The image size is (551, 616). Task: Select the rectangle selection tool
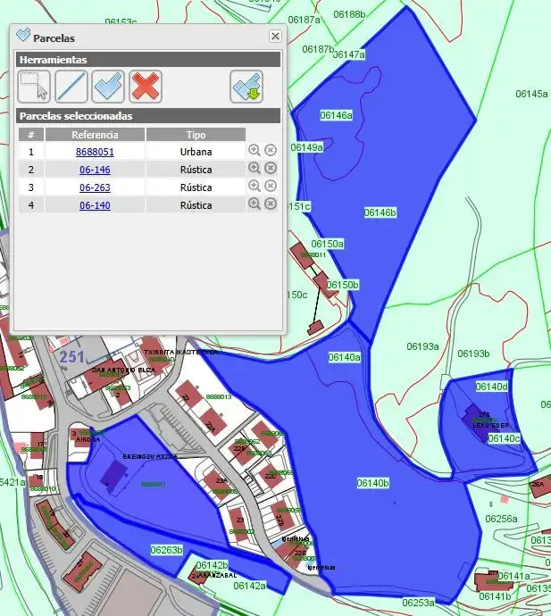pos(34,87)
